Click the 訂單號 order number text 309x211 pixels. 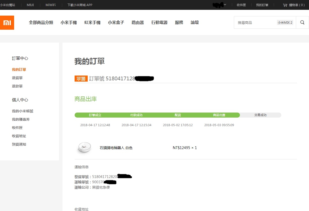pyautogui.click(x=121, y=79)
